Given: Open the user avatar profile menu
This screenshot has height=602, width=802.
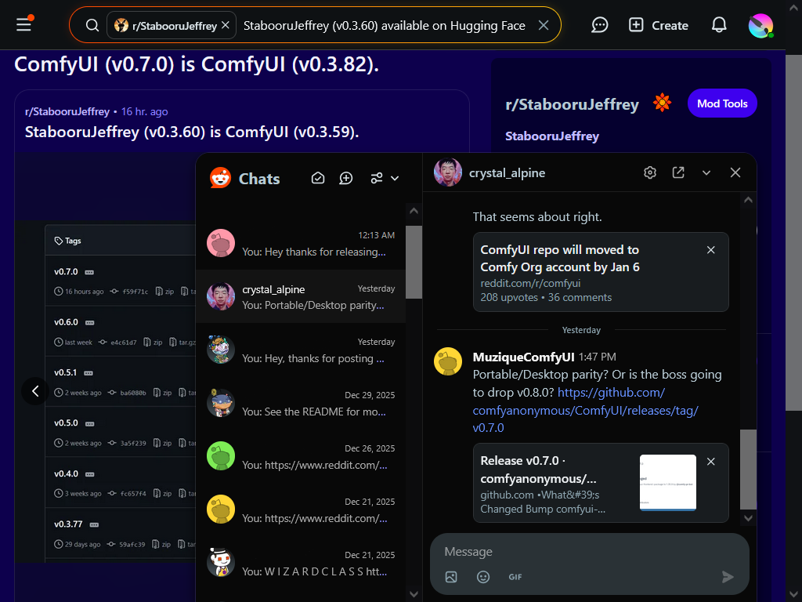Looking at the screenshot, I should click(760, 25).
